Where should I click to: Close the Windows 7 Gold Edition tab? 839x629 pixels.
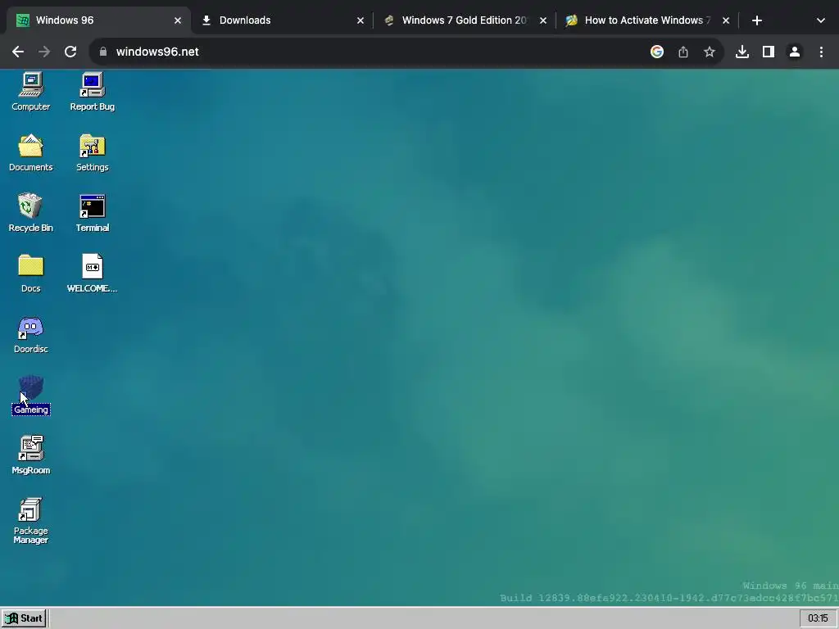(543, 20)
